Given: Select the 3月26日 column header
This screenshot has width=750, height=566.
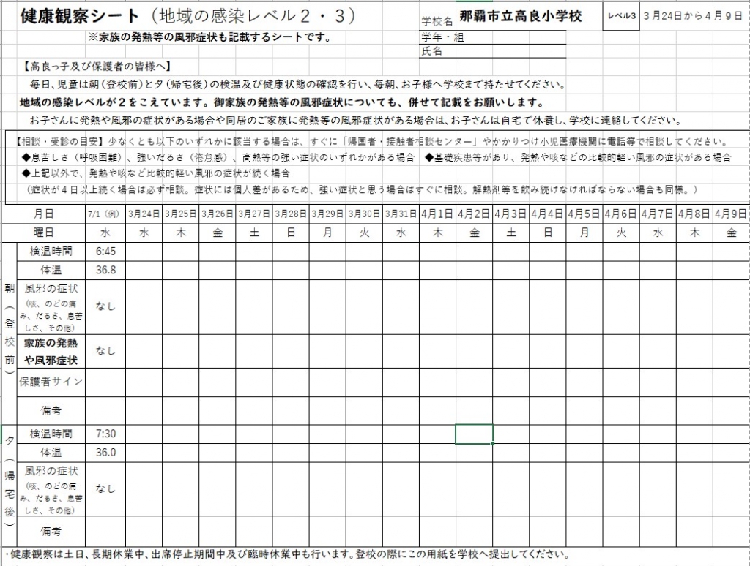Looking at the screenshot, I should (217, 214).
